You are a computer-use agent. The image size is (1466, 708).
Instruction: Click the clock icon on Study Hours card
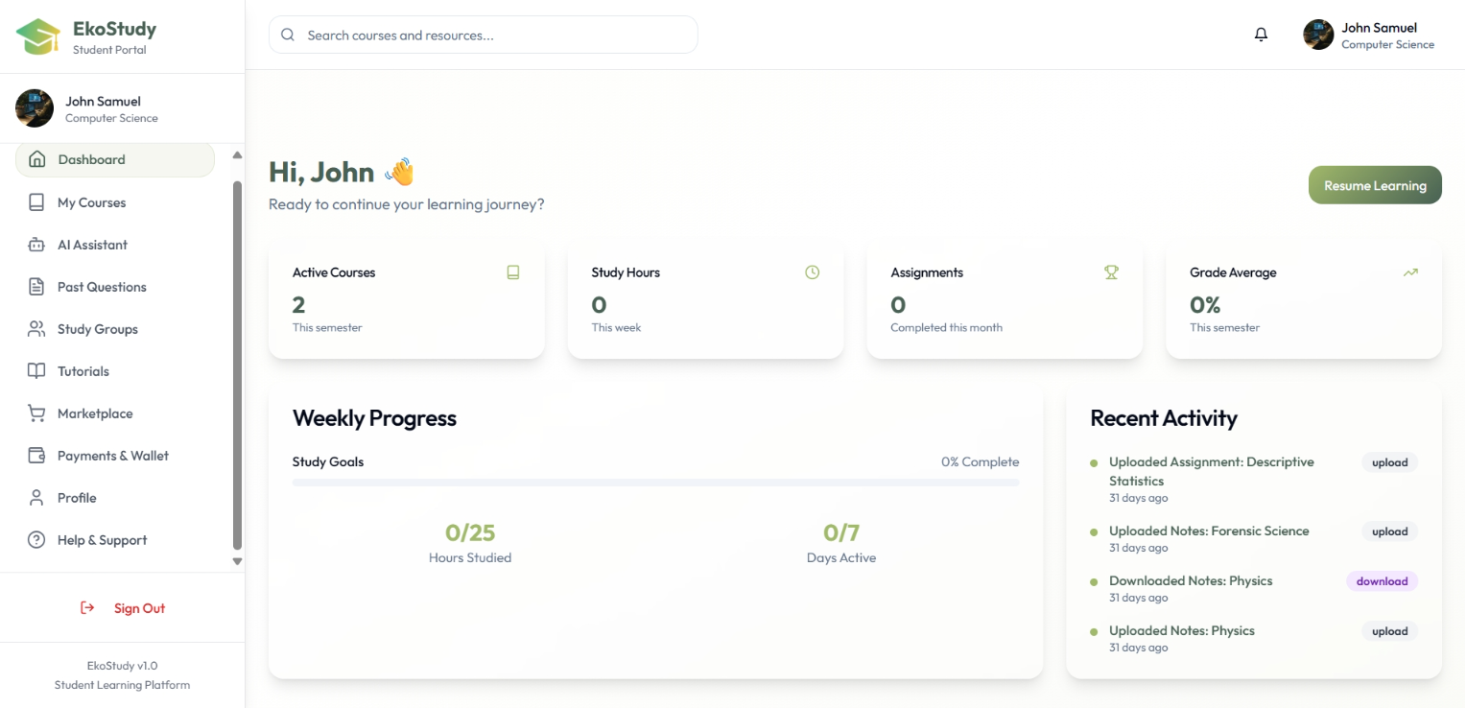click(813, 272)
